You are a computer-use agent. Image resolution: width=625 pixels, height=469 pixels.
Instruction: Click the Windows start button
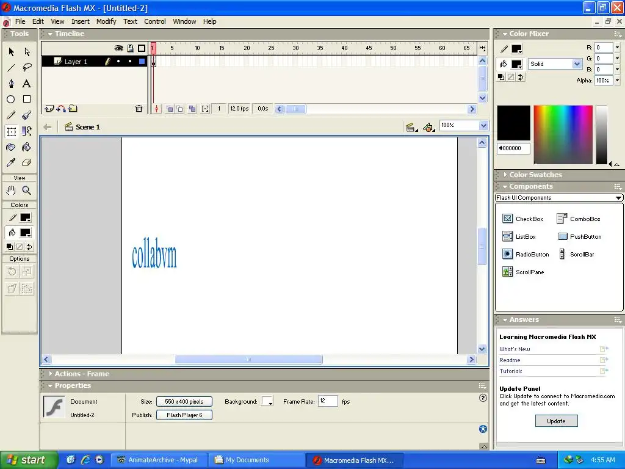(29, 460)
